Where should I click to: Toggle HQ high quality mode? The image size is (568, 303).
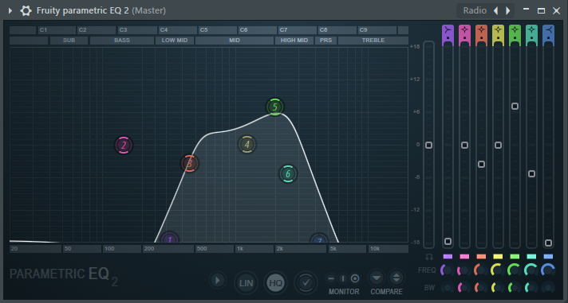coord(276,283)
